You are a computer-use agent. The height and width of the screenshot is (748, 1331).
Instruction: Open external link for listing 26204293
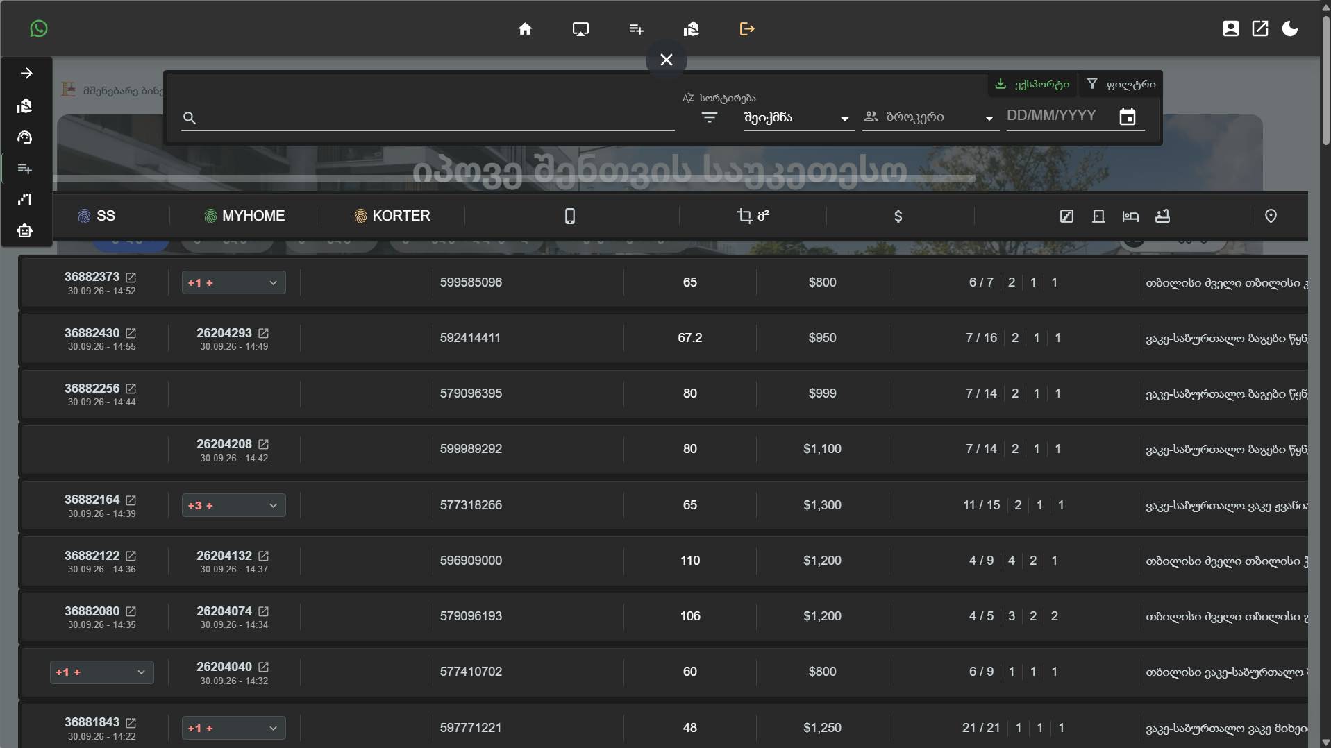[263, 333]
